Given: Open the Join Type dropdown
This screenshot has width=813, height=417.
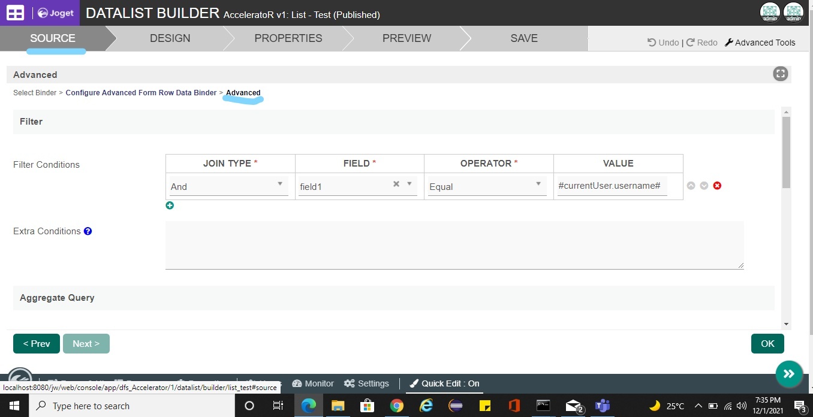Looking at the screenshot, I should pos(228,186).
